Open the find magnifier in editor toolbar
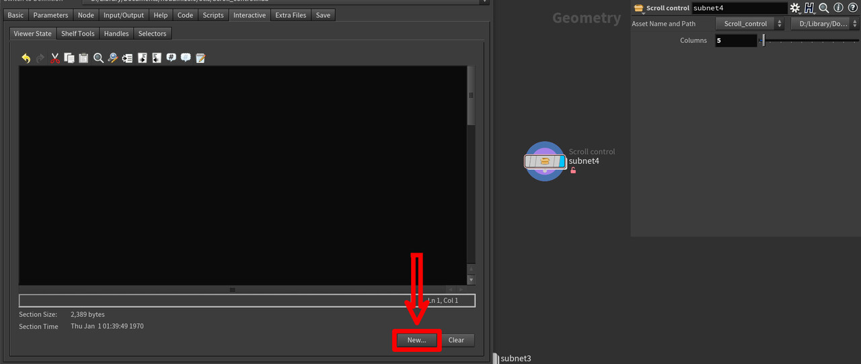The image size is (861, 364). (x=98, y=58)
